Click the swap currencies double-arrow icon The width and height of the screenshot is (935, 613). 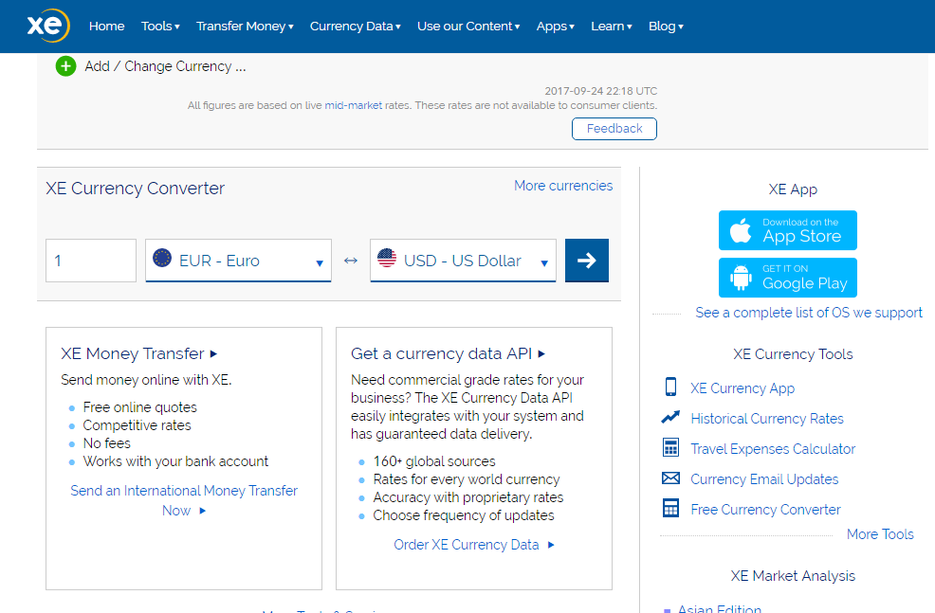click(x=351, y=261)
